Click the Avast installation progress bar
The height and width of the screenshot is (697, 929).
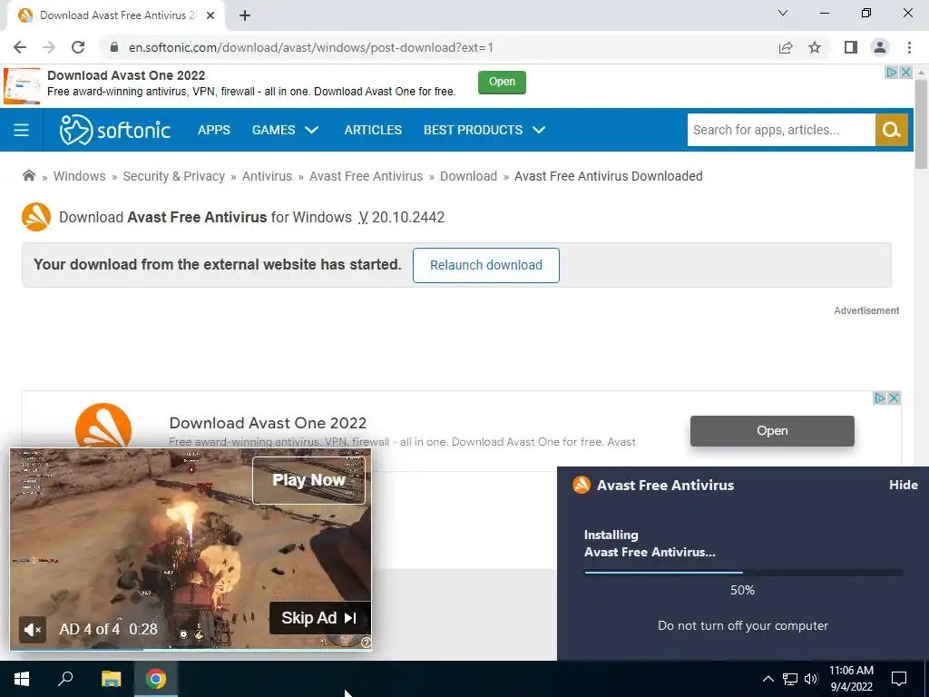tap(744, 573)
